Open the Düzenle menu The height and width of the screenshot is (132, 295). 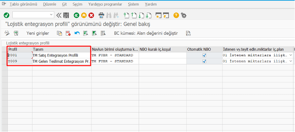click(49, 4)
